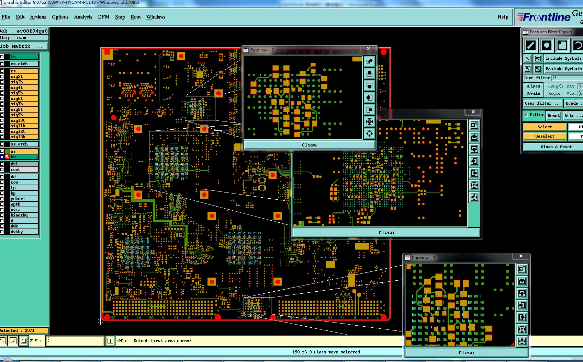Open the DFM menu
This screenshot has width=583, height=362.
coord(104,17)
